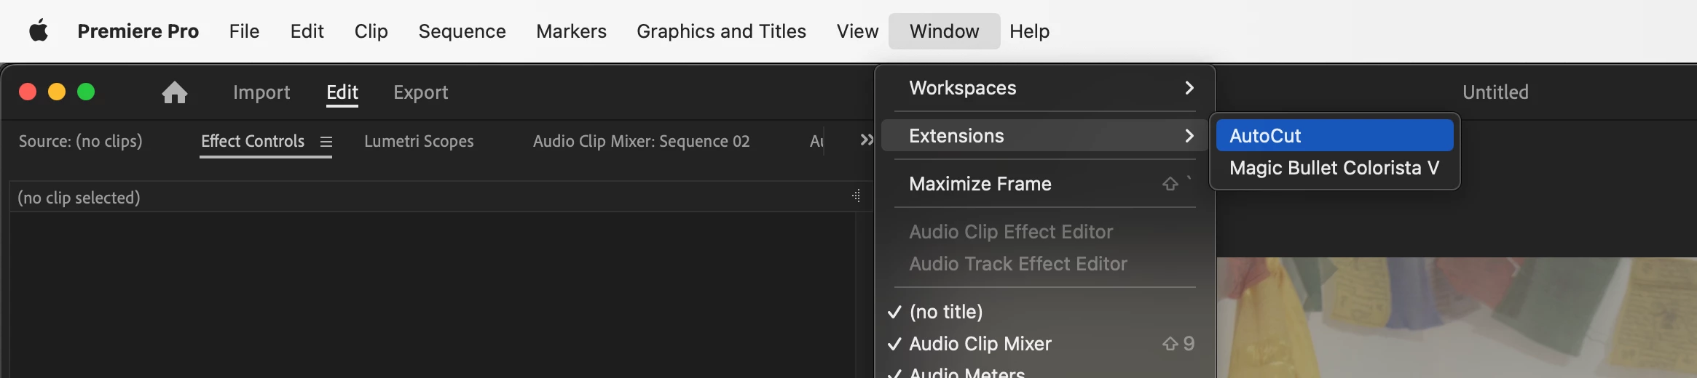
Task: Show overflow panel tabs with double-chevron
Action: pyautogui.click(x=866, y=140)
